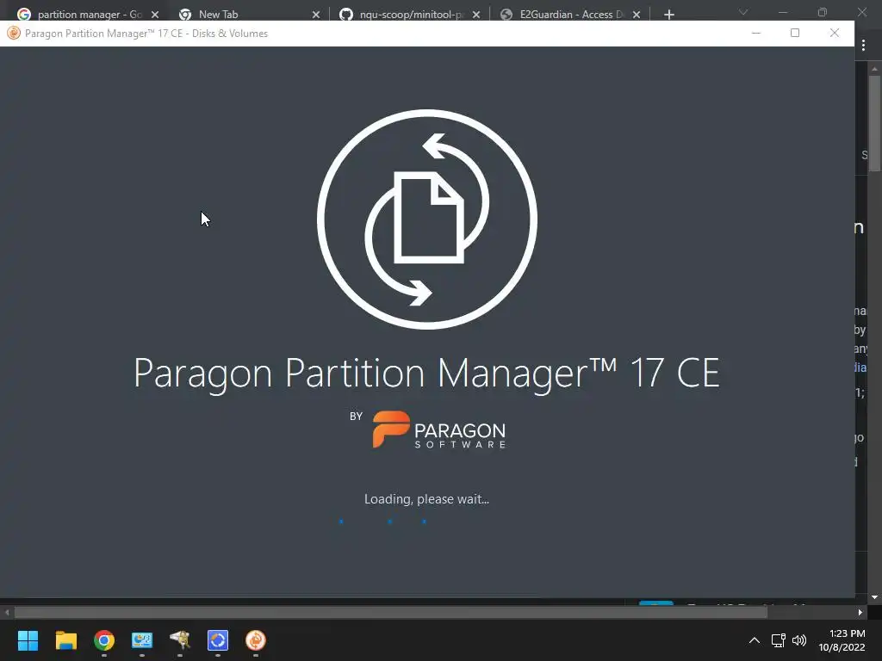
Task: Click the 'Paragon Partition Manager™ 17 CE' heading
Action: click(x=426, y=374)
